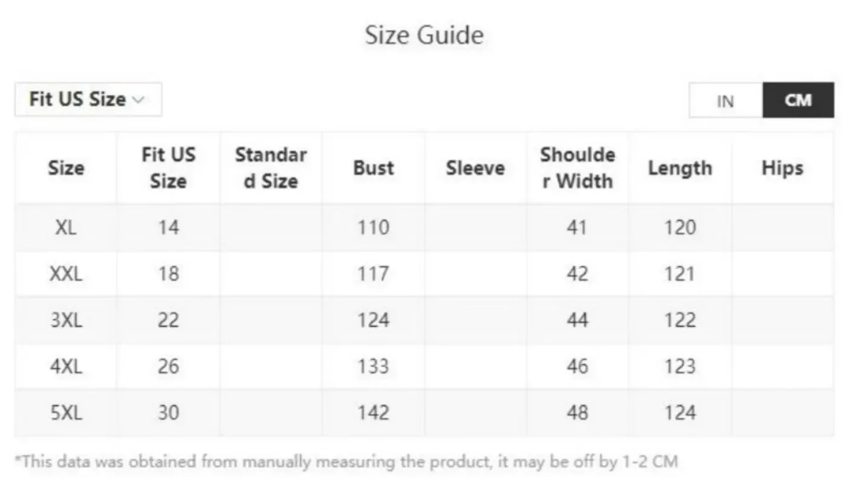Switch units to IN
The height and width of the screenshot is (484, 856).
point(725,100)
